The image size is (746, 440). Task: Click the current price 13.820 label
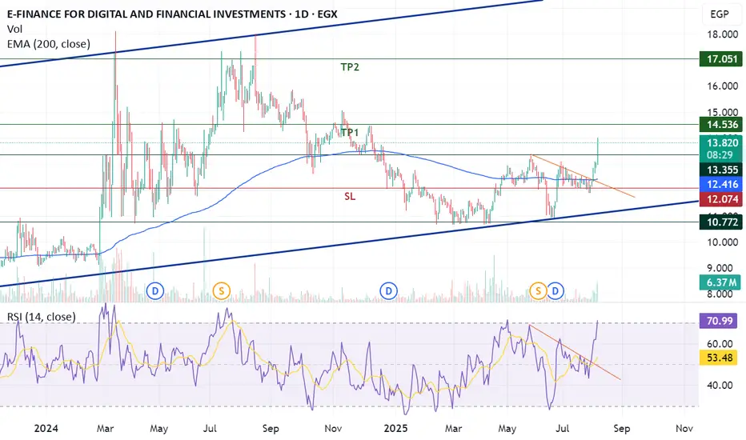click(x=721, y=142)
